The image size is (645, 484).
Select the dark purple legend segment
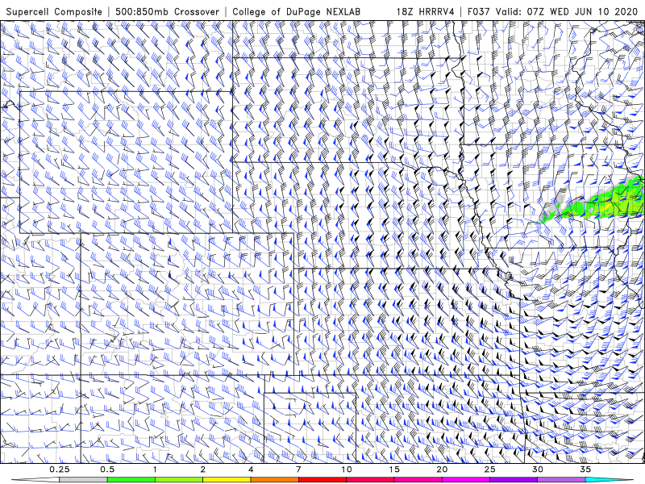(514, 480)
